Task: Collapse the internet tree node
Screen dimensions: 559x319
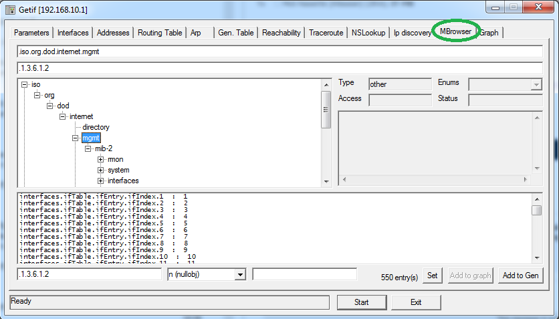Action: click(63, 116)
